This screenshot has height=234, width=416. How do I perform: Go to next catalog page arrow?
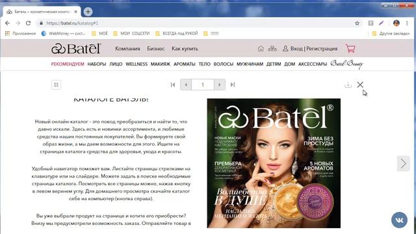(x=220, y=84)
